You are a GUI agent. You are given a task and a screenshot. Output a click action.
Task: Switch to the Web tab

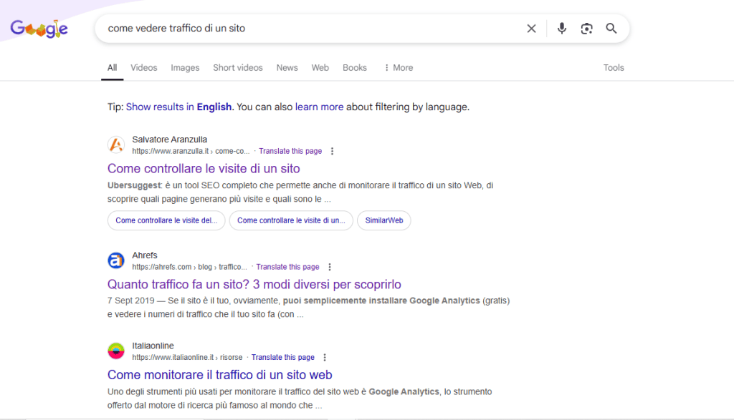click(x=320, y=68)
